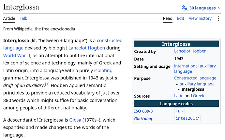Viewport: 225px width, 140px height.
Task: Click the 'Sources' infobox label
Action: point(142,96)
